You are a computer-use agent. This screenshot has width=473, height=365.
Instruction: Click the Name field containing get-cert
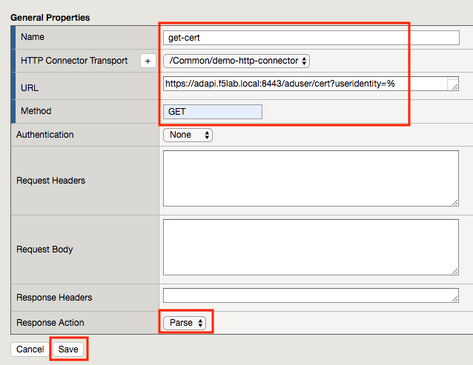(x=311, y=38)
